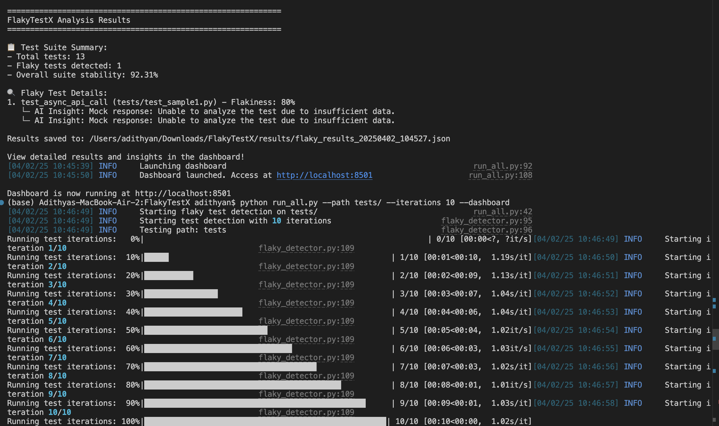Click blue command marker dot beside python prompt
Viewport: 719px width, 426px height.
coord(2,203)
